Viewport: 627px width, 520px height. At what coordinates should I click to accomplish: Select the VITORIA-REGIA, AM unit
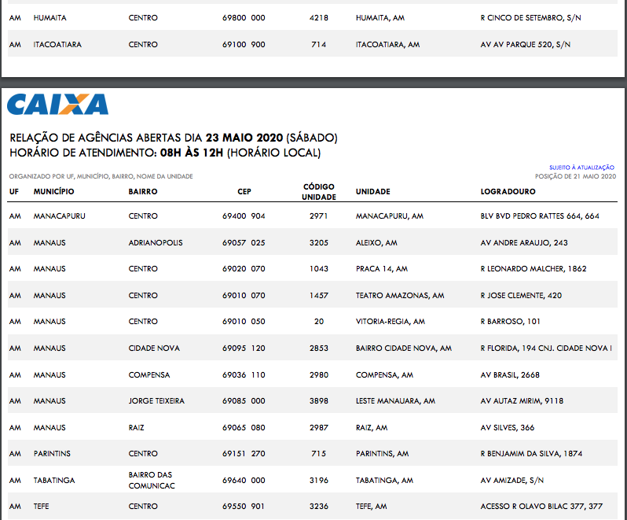point(390,322)
